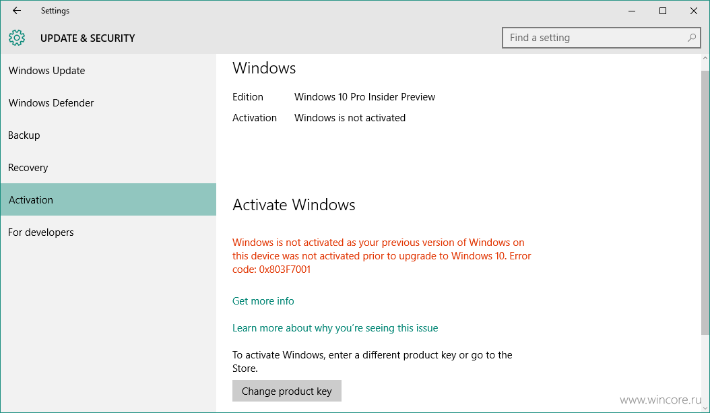This screenshot has width=710, height=413.
Task: Click the scrollbar down arrow
Action: [705, 408]
